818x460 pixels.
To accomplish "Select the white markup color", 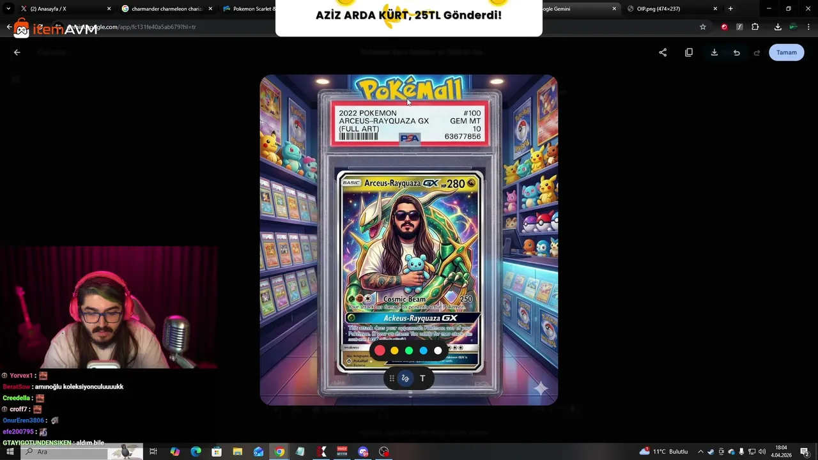I will pos(438,350).
